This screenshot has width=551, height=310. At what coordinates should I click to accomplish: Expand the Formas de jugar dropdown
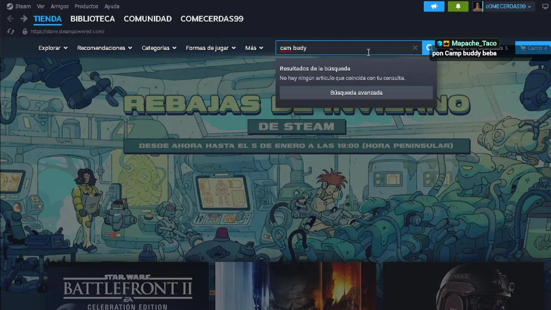tap(211, 48)
